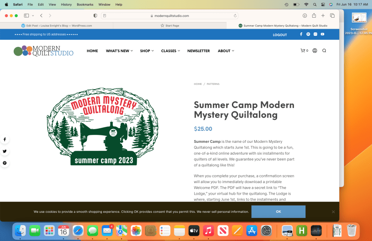Open the shopping cart icon
372x241 pixels.
pyautogui.click(x=303, y=51)
